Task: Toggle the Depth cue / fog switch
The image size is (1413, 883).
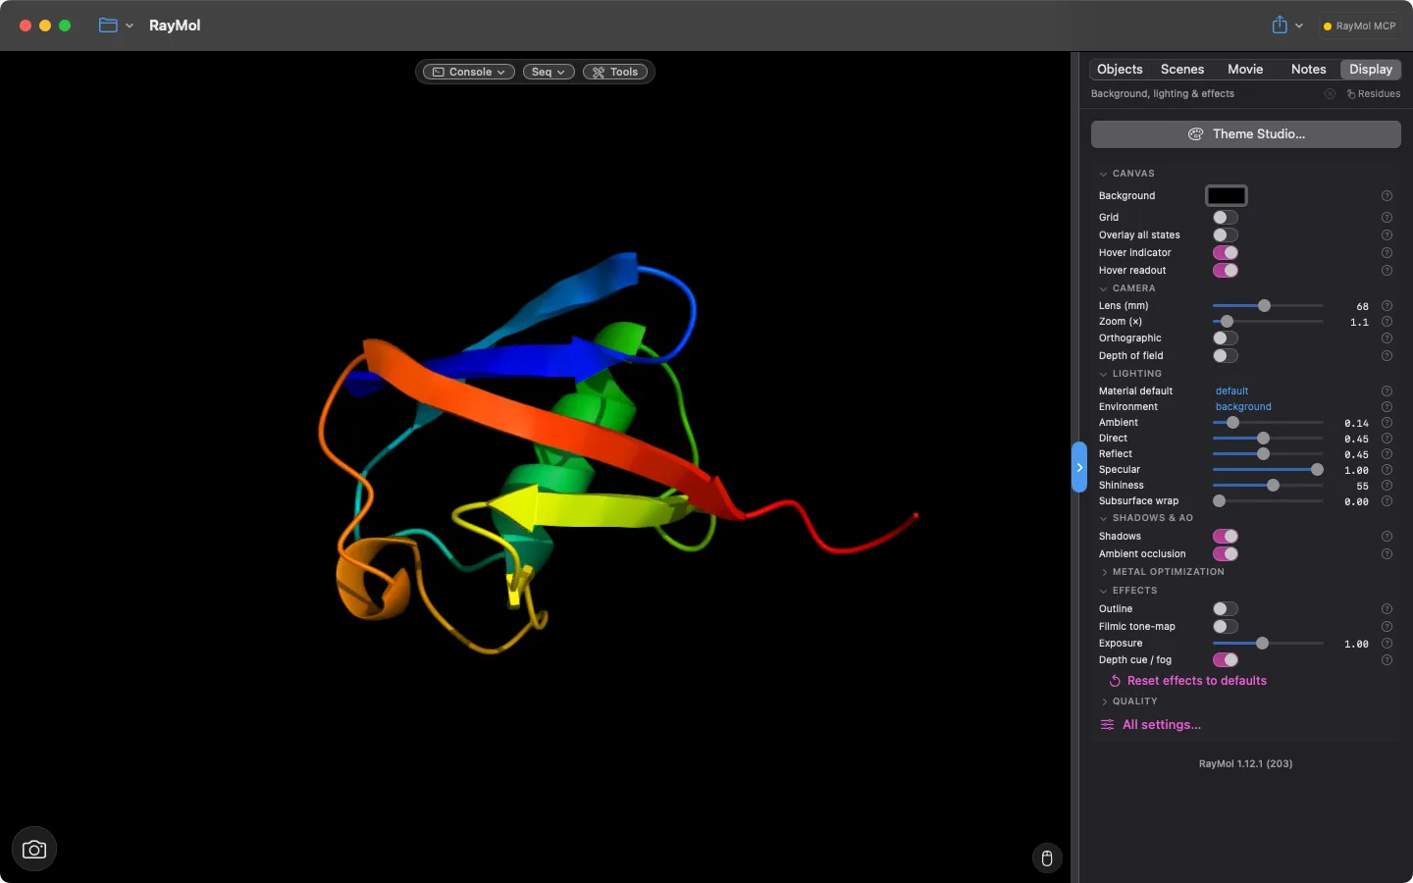Action: 1226,660
